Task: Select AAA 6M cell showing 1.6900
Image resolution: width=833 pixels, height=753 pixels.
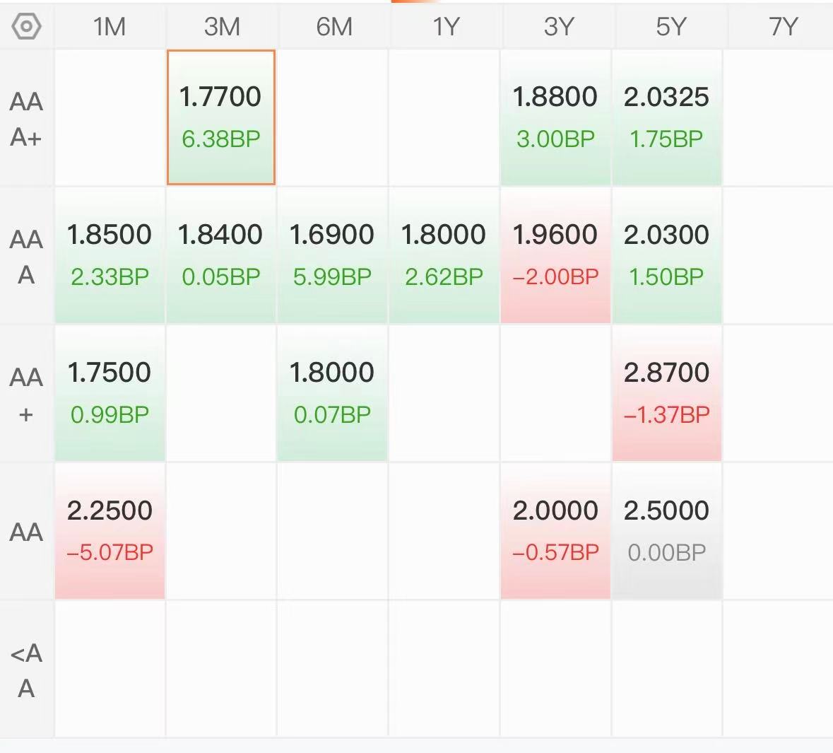Action: pos(332,255)
